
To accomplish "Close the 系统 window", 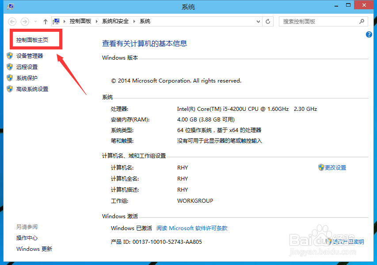I will 364,5.
